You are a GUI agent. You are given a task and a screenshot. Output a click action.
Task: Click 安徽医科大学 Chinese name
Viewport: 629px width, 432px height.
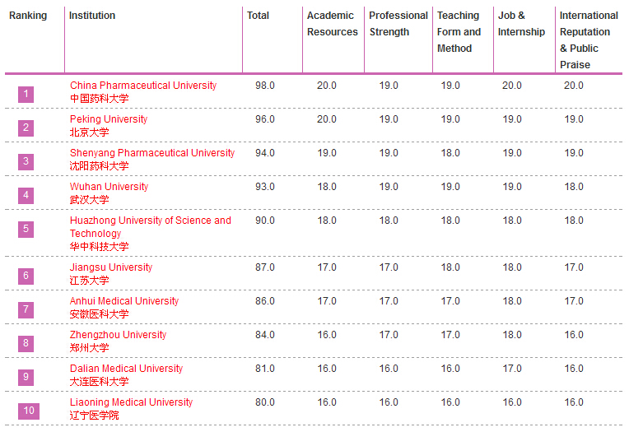coord(99,314)
